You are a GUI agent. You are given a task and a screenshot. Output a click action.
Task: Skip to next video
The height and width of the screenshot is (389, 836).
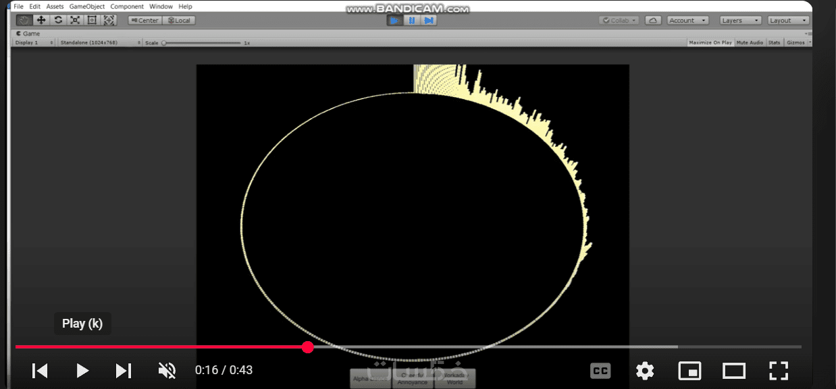point(124,370)
